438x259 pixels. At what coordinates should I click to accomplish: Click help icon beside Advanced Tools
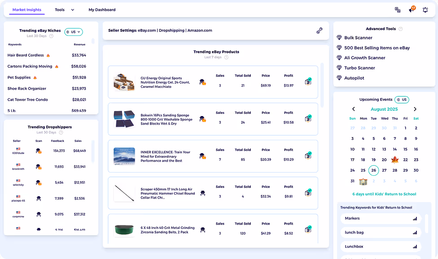coord(401,29)
